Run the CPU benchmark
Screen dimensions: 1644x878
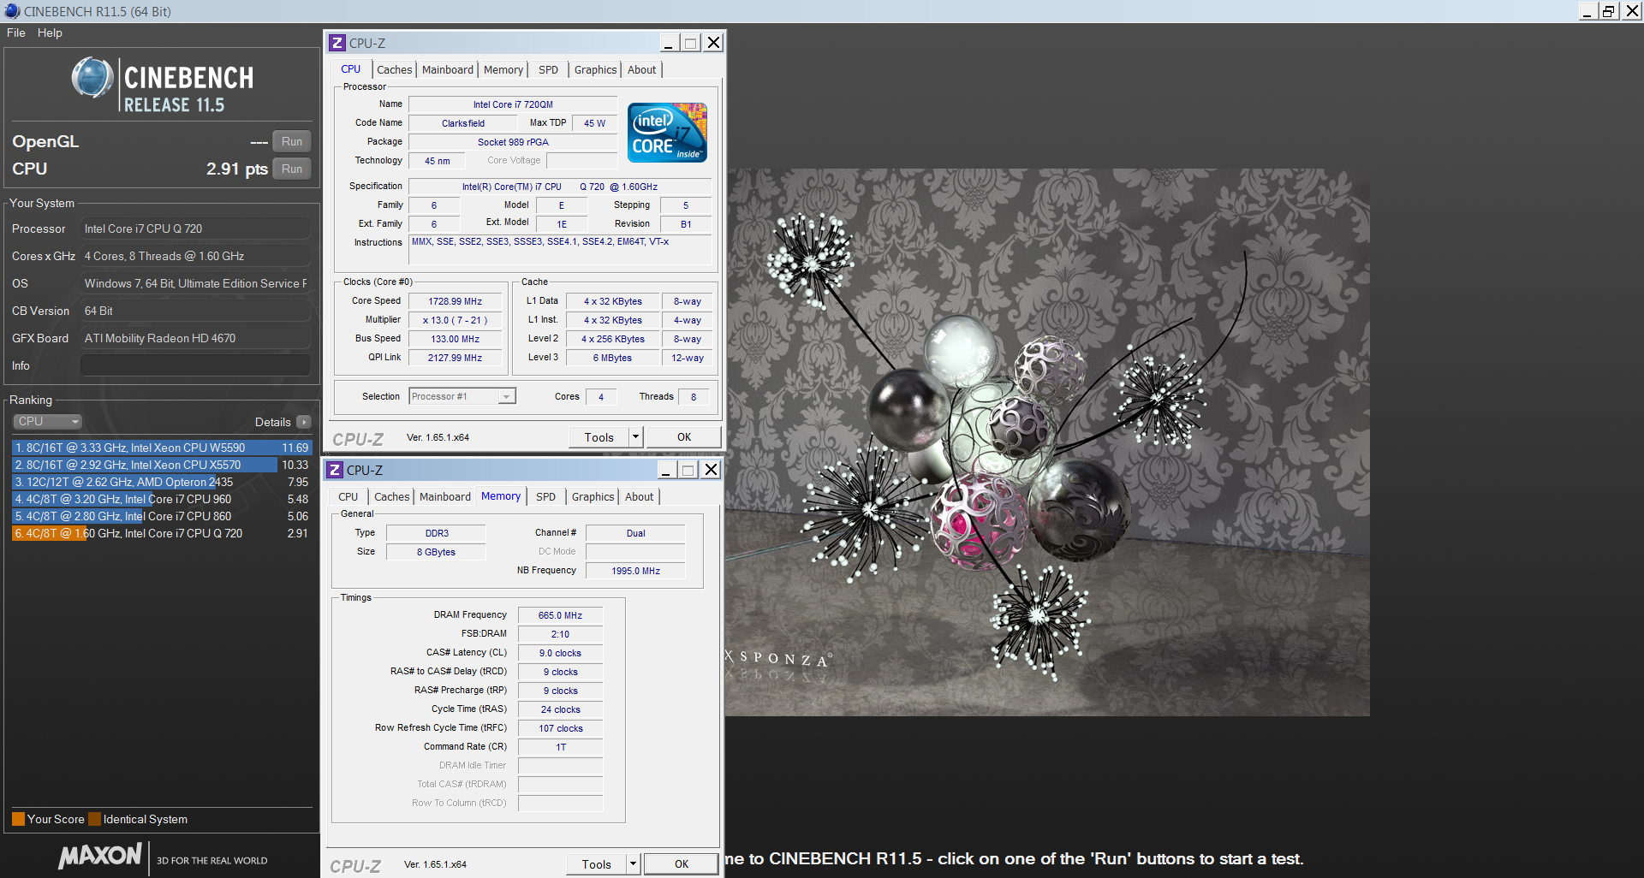[292, 169]
